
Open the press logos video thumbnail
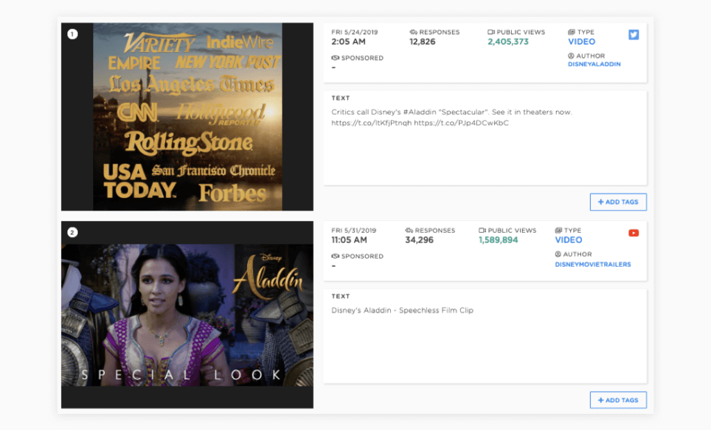pyautogui.click(x=187, y=117)
